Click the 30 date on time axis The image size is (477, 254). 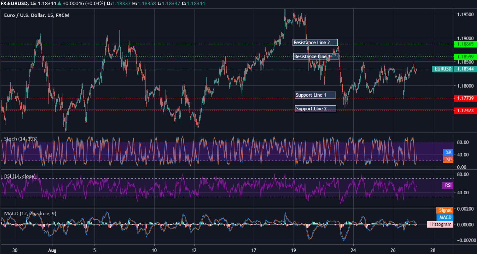15,250
